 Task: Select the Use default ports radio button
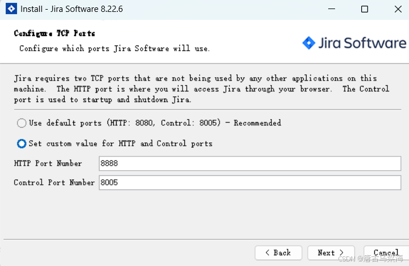pos(22,123)
